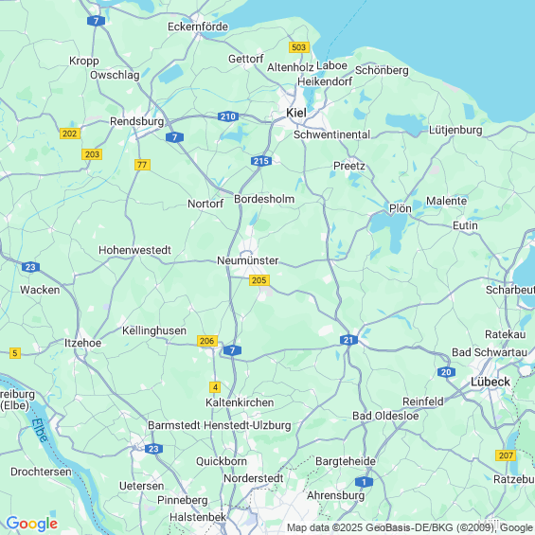
Task: Click the A20 highway shield near Lübeck
Action: point(446,372)
